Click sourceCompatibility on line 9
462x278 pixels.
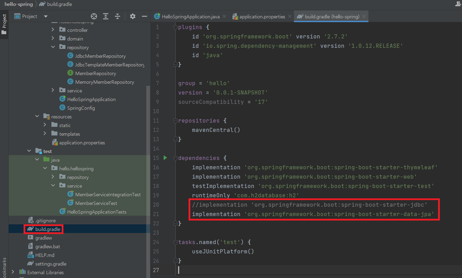pos(211,102)
